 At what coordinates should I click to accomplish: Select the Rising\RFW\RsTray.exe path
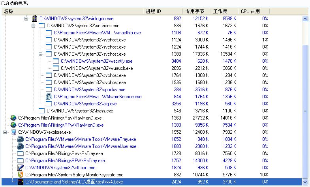click(x=65, y=161)
